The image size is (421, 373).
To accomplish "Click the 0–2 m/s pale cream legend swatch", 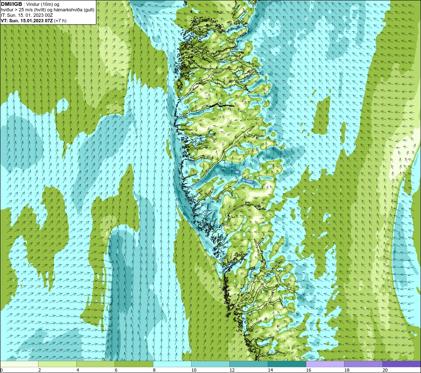I will [19, 364].
